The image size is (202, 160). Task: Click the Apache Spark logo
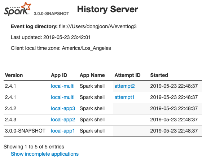[x=18, y=9]
